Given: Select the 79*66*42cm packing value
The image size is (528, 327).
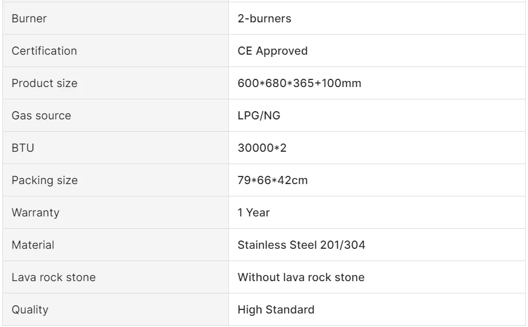Looking at the screenshot, I should coord(273,181).
